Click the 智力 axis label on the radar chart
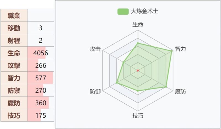This screenshot has height=129, width=221. tap(180, 49)
